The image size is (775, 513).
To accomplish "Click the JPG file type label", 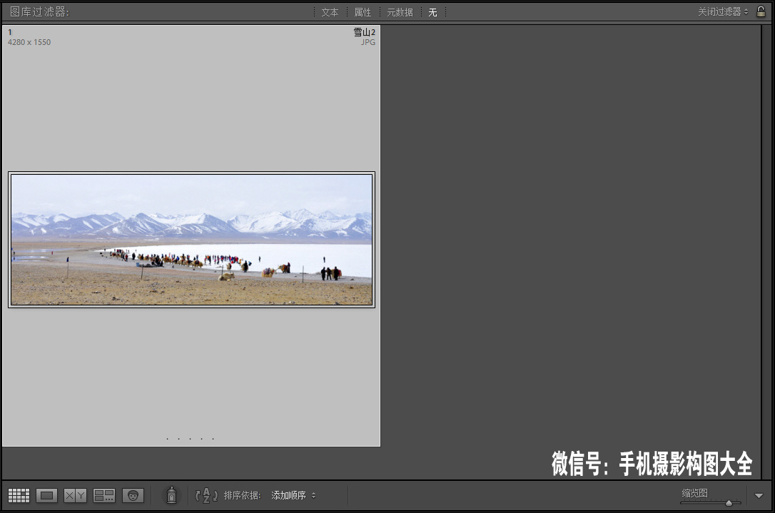I will click(368, 43).
